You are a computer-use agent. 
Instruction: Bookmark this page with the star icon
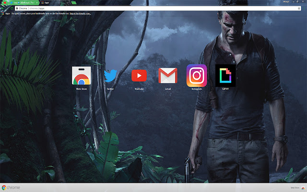coord(299,9)
